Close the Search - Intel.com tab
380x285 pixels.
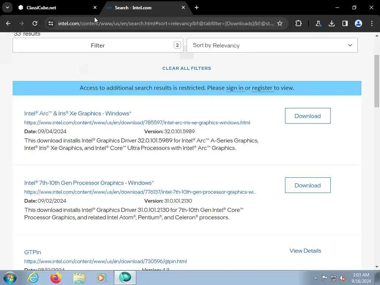[x=183, y=7]
